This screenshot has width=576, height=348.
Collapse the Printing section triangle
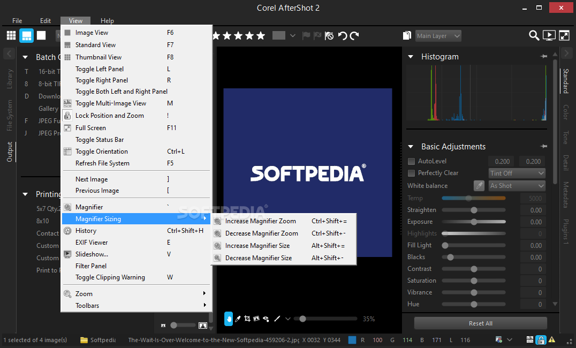click(x=25, y=194)
